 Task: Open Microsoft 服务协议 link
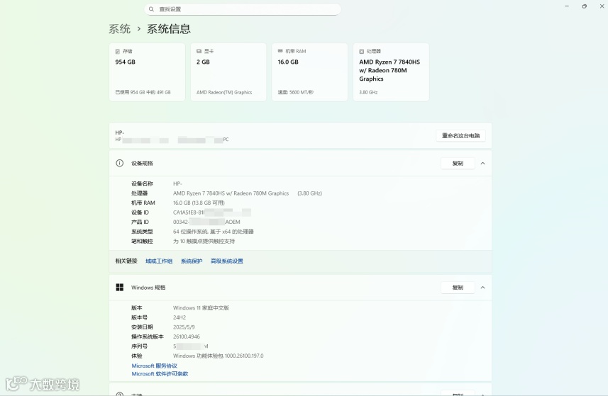155,366
